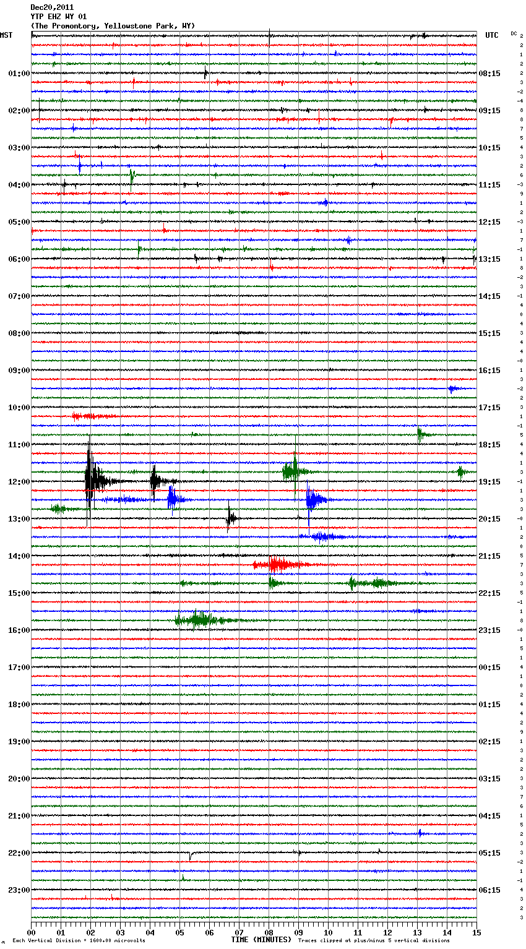The height and width of the screenshot is (949, 526).
Task: Click the 18:00 MST time label
Action: click(x=19, y=705)
